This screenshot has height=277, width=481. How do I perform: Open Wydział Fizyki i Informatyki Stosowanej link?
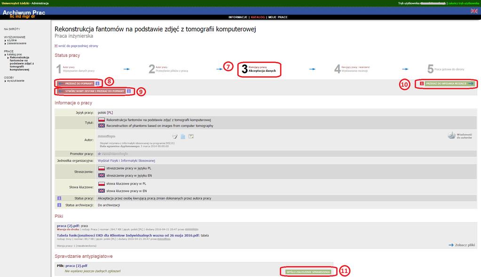click(x=126, y=161)
